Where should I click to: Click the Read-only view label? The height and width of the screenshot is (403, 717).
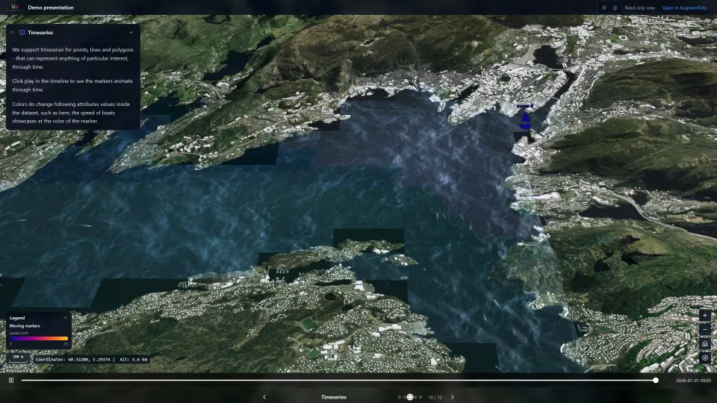pos(640,7)
